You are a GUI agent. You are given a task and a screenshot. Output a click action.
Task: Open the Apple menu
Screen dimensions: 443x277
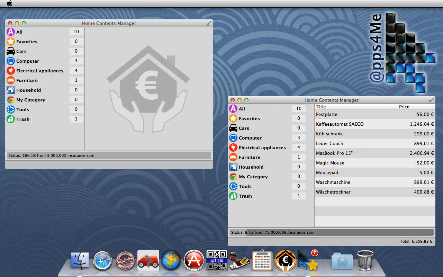9,3
